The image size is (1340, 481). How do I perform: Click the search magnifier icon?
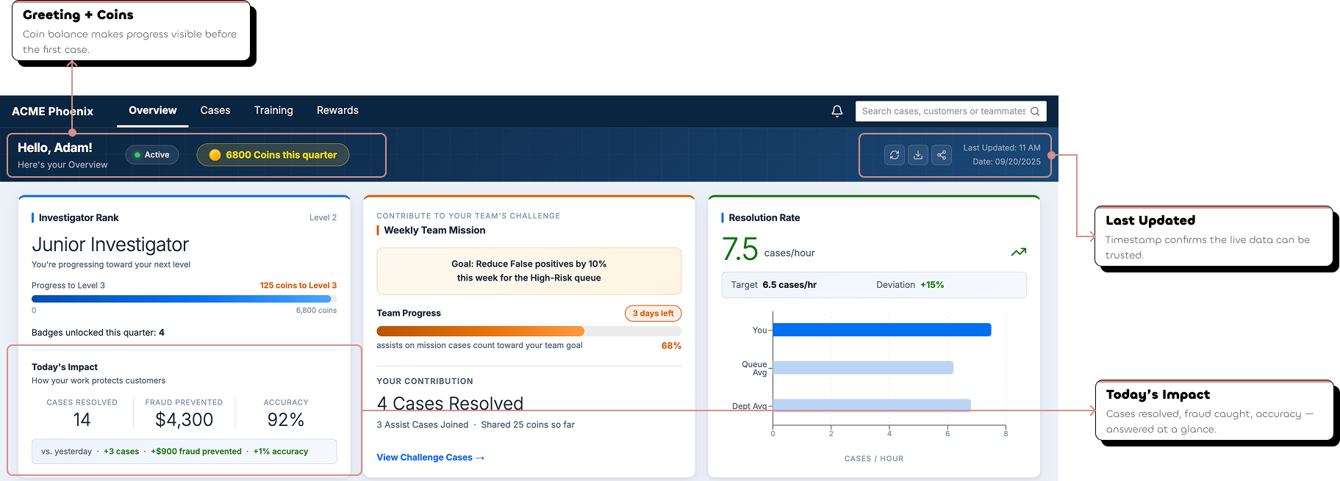pyautogui.click(x=1035, y=112)
